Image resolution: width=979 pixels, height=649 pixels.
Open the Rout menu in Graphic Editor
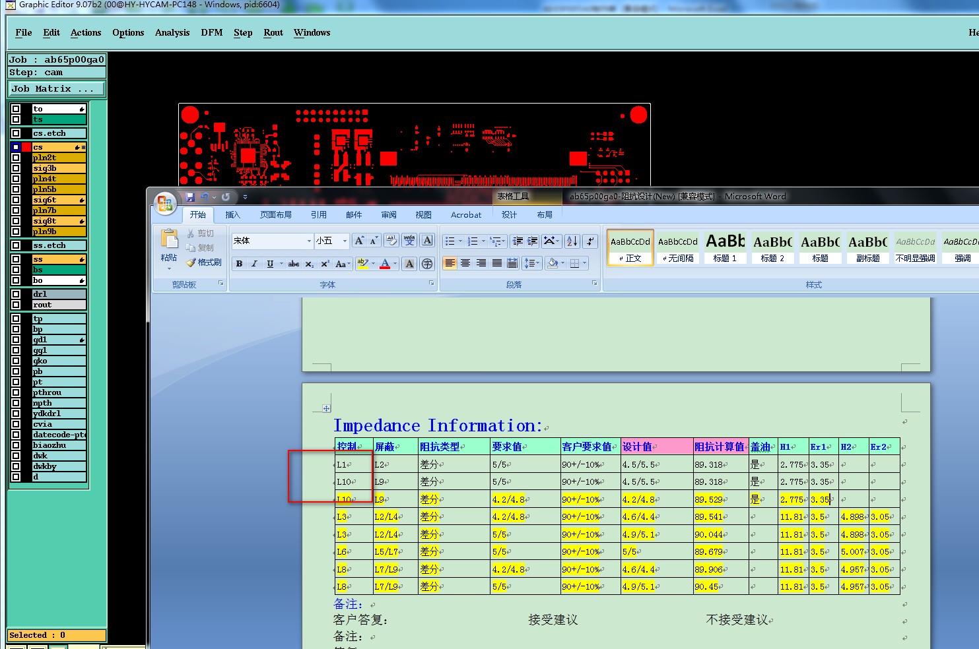273,32
